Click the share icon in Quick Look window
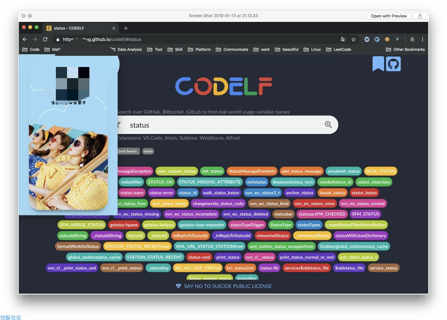Image resolution: width=447 pixels, height=320 pixels. [420, 16]
